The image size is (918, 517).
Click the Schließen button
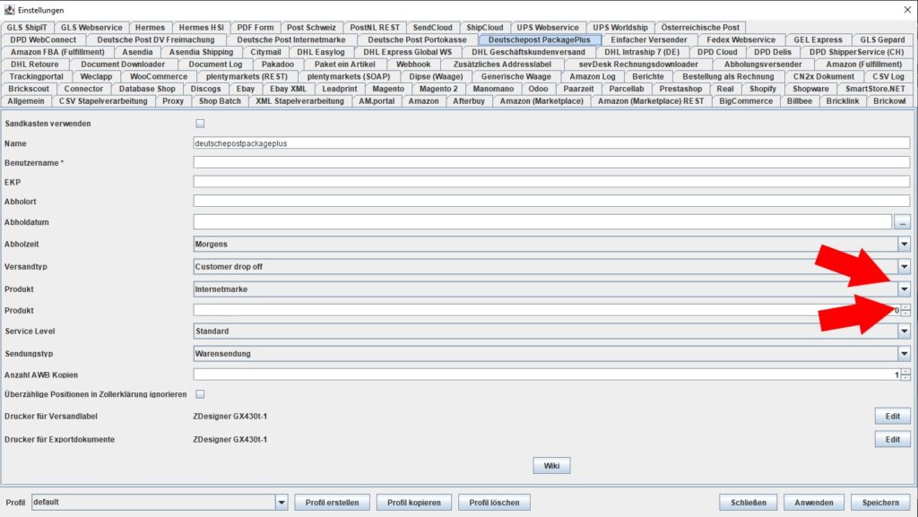pos(749,503)
